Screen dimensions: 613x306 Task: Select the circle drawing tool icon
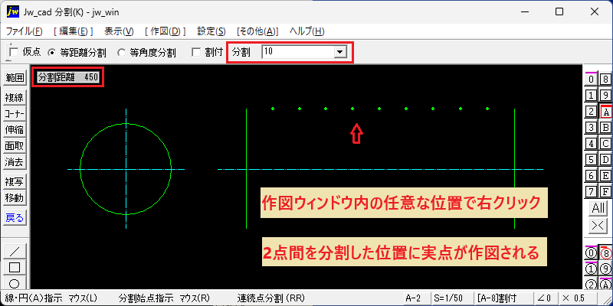[x=15, y=283]
